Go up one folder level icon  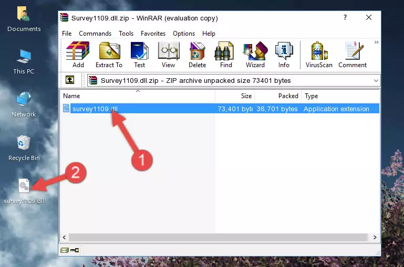click(x=70, y=80)
